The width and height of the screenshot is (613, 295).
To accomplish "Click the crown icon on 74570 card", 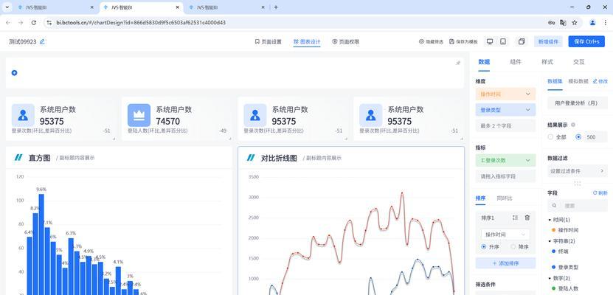I will [x=139, y=115].
